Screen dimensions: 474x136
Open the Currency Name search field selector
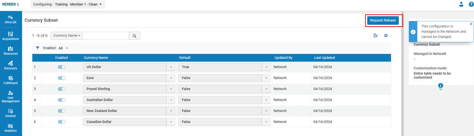point(67,36)
